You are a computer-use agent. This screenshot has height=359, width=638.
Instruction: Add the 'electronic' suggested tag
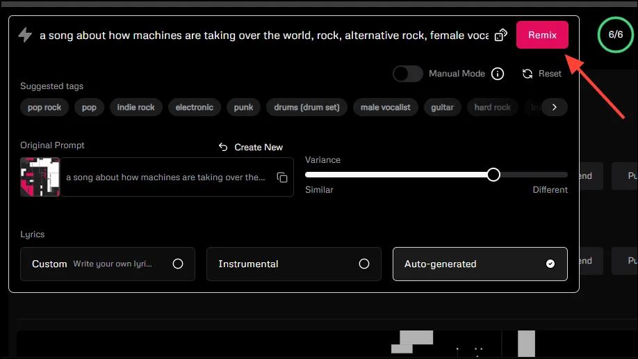click(x=195, y=107)
